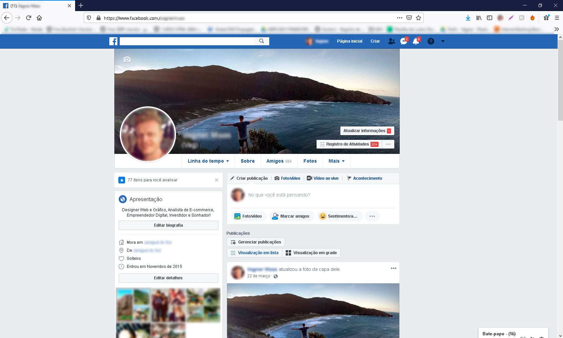Click the post text field
This screenshot has height=338, width=563.
coord(321,195)
